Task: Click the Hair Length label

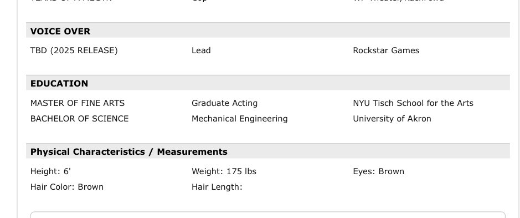Action: pos(217,187)
